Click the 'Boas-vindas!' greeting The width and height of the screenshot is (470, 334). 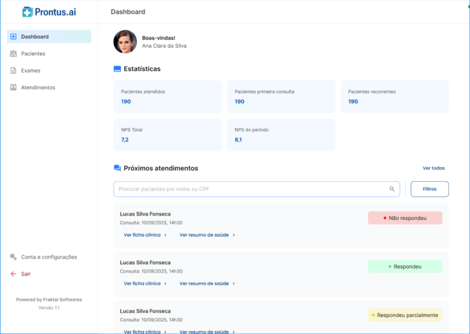coord(159,38)
